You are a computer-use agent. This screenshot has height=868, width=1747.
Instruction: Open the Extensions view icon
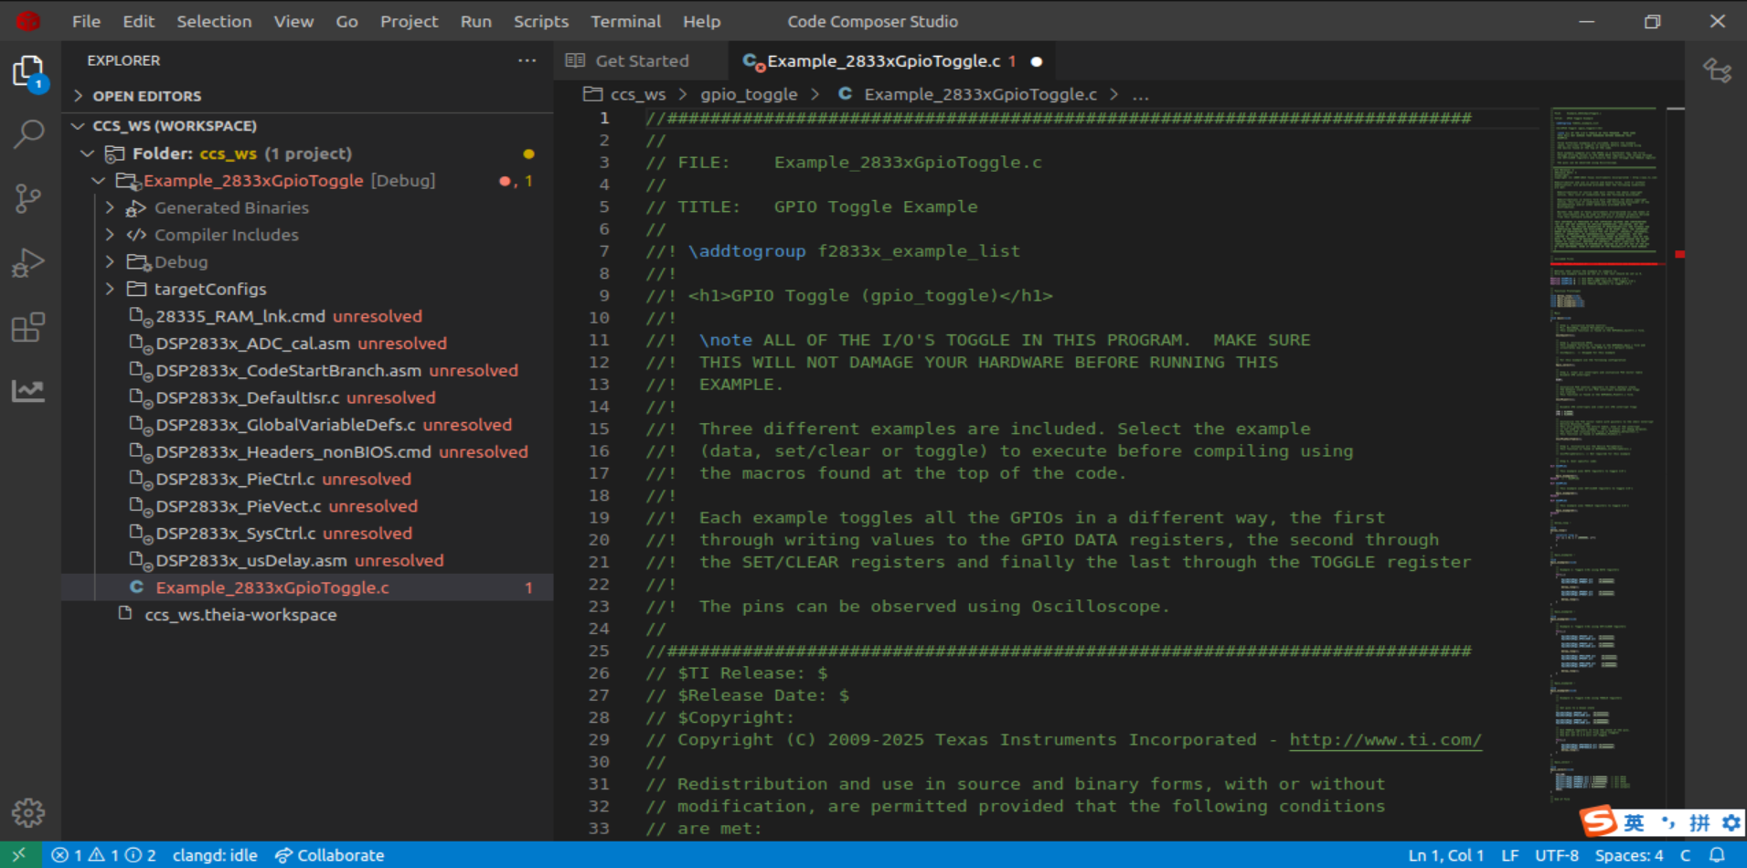point(28,327)
